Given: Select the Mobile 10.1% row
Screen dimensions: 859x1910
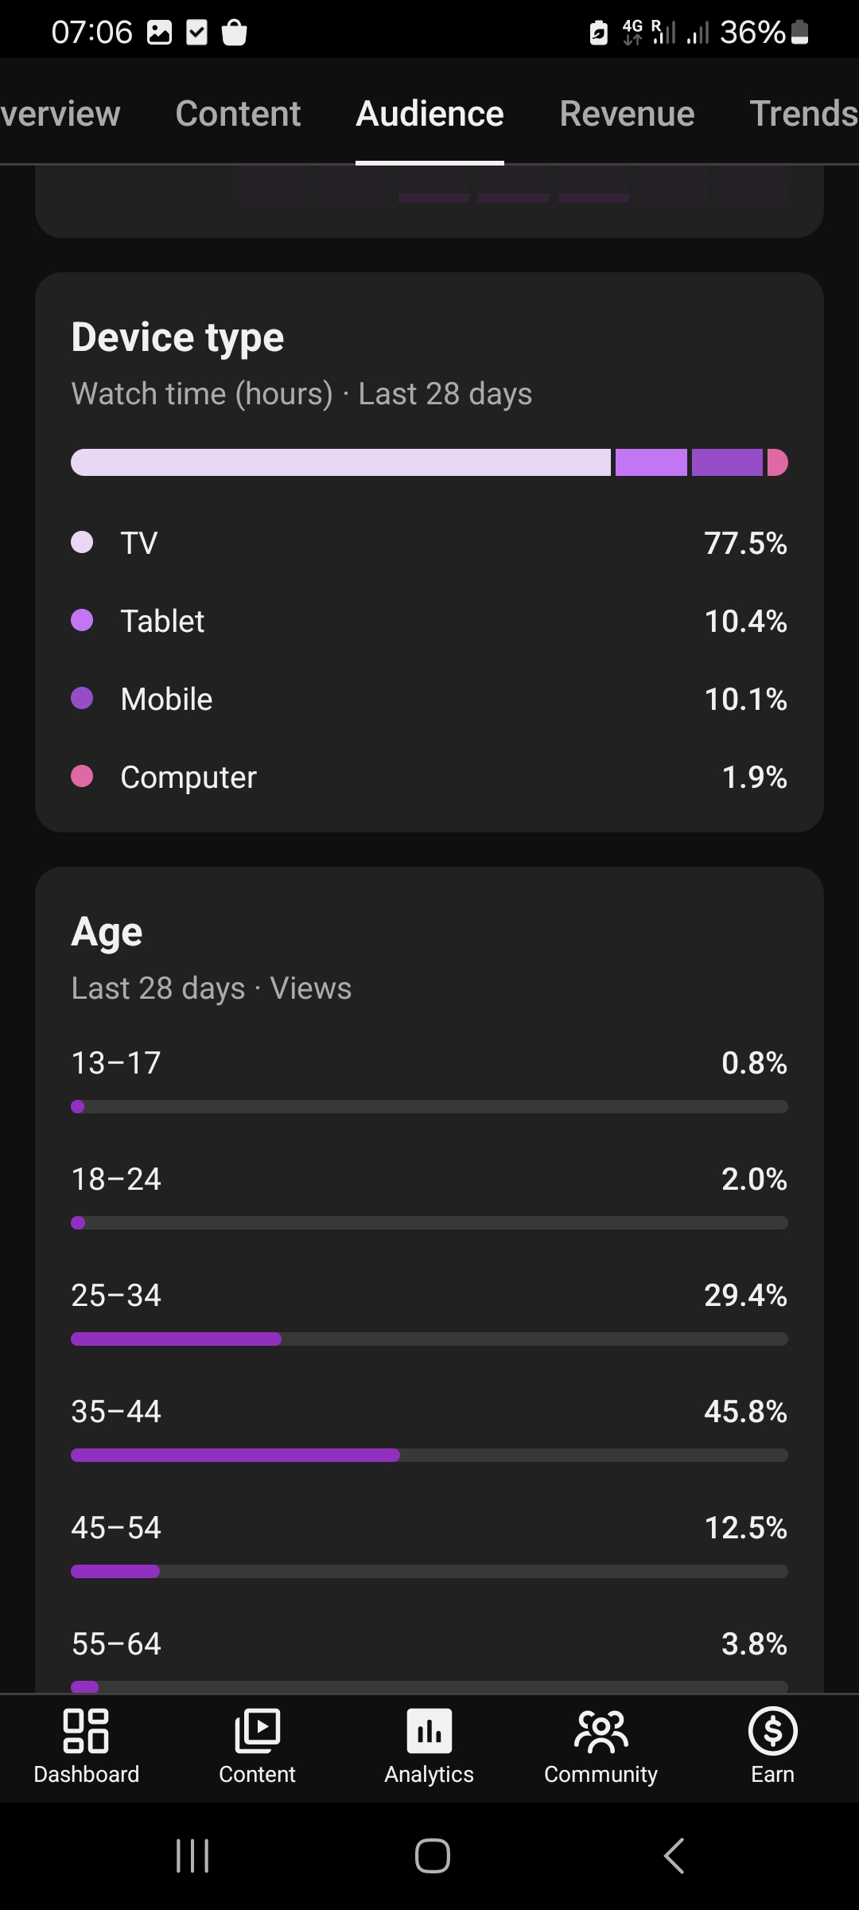Looking at the screenshot, I should [429, 699].
